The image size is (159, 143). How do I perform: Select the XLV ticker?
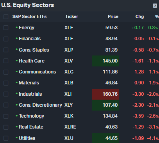point(69,61)
